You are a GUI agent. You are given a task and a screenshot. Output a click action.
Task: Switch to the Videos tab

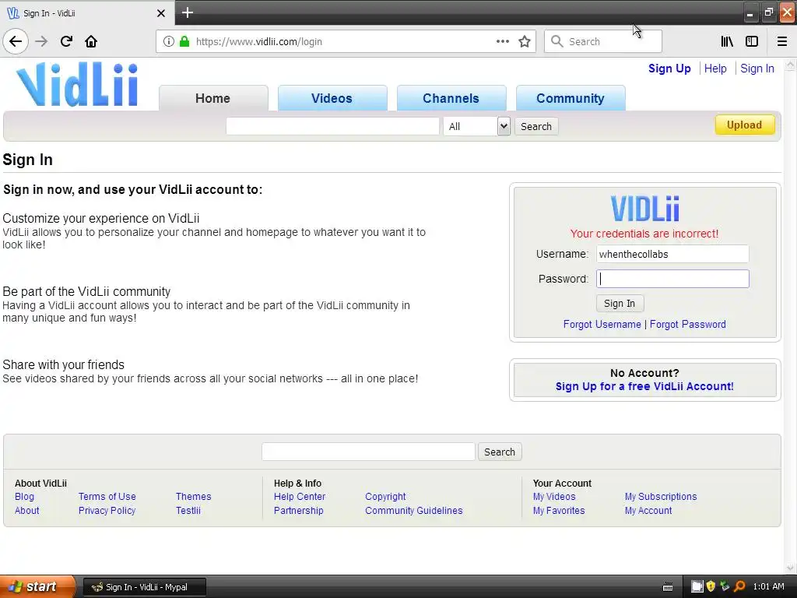click(x=332, y=98)
